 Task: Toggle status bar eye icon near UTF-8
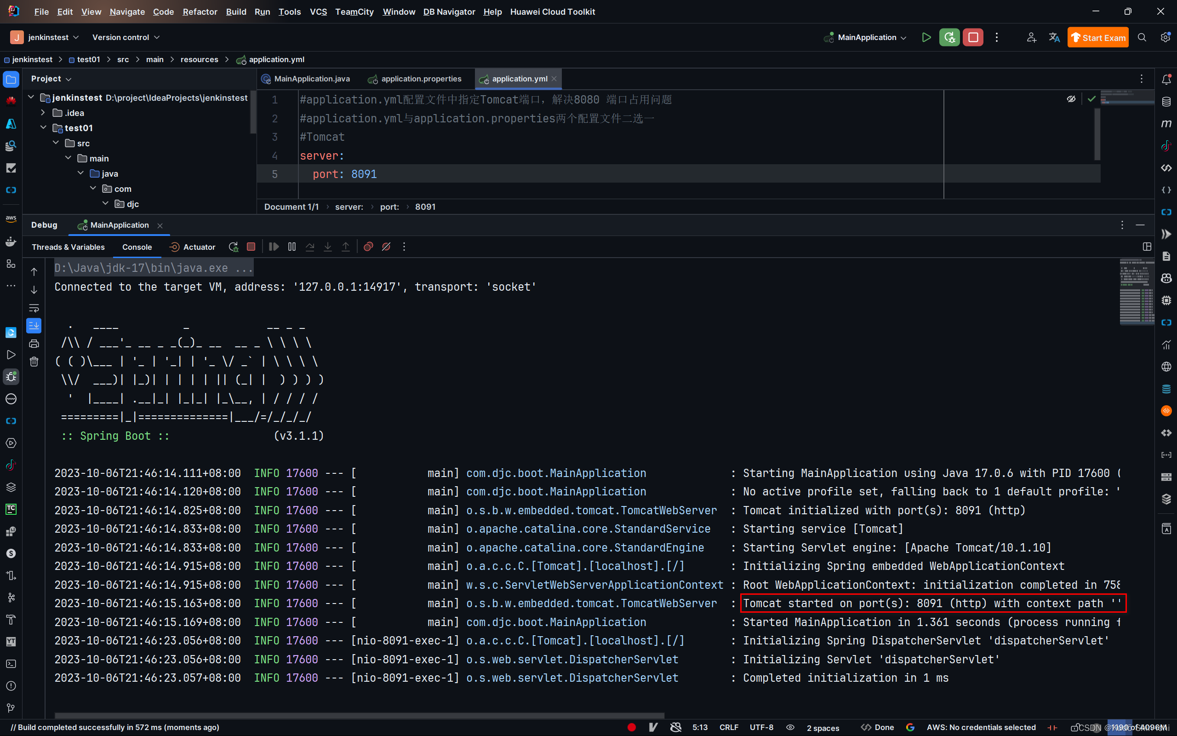(790, 727)
